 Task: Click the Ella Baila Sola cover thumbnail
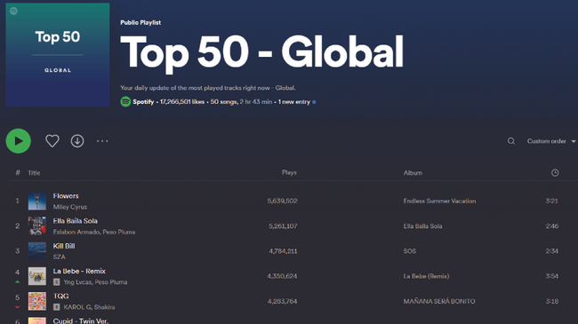37,226
